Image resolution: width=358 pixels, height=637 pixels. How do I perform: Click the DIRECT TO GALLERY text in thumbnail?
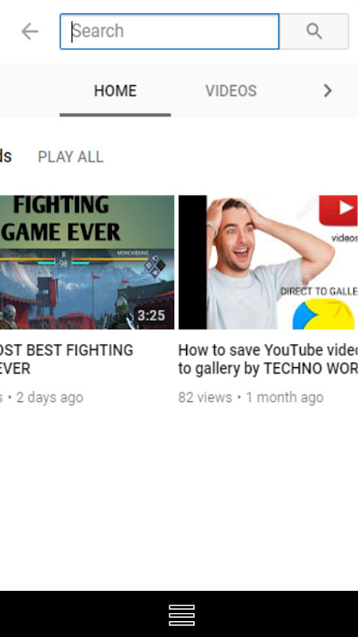coord(319,291)
